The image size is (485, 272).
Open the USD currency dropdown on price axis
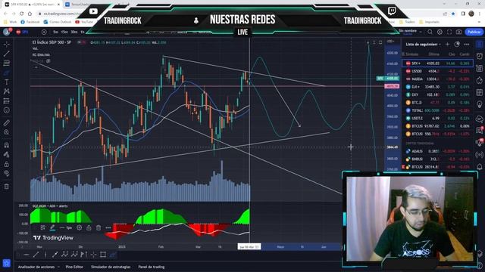pos(391,42)
